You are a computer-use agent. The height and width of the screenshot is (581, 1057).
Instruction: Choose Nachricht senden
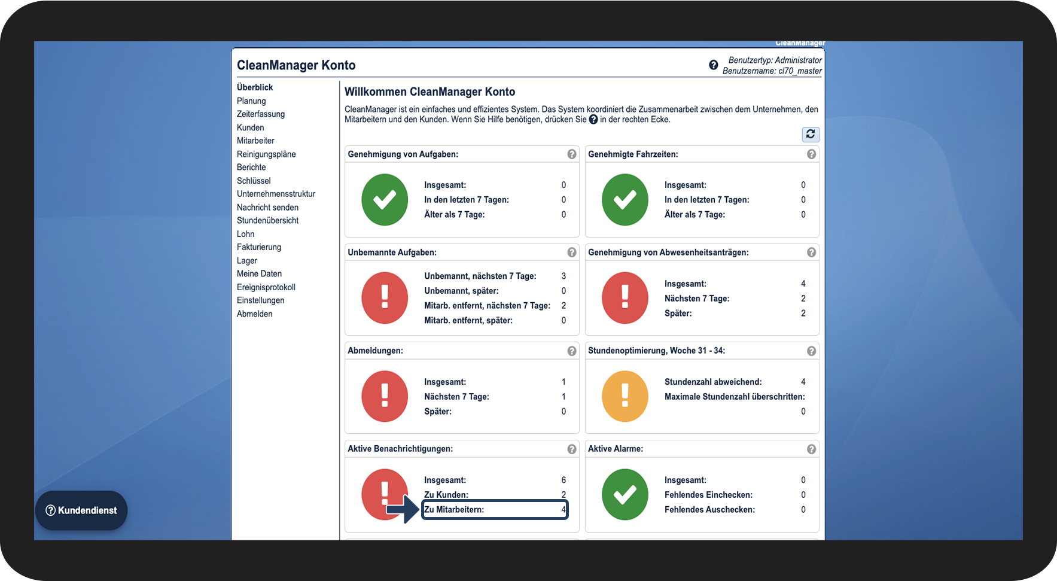(267, 208)
